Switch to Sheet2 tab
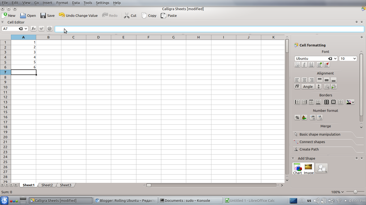The height and width of the screenshot is (205, 366). [47, 185]
